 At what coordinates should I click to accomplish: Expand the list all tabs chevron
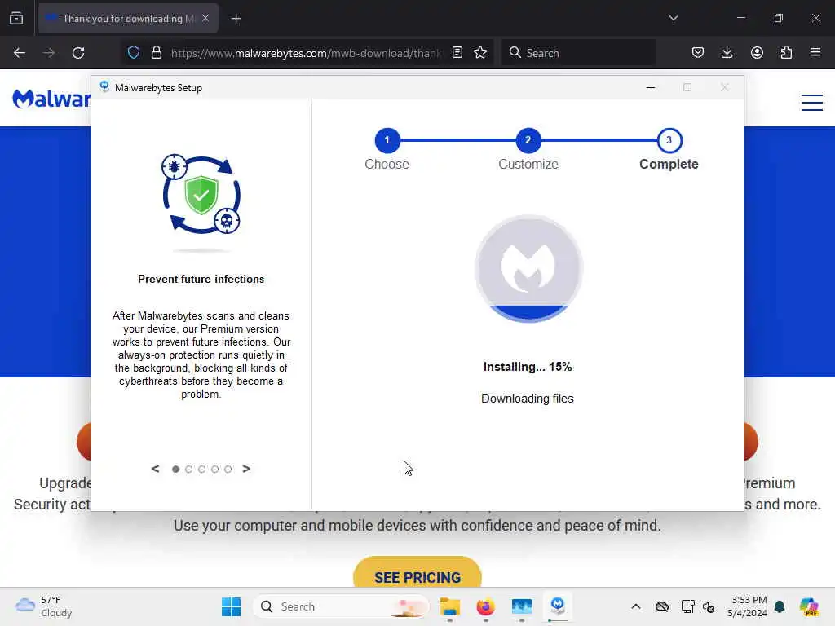[x=673, y=18]
